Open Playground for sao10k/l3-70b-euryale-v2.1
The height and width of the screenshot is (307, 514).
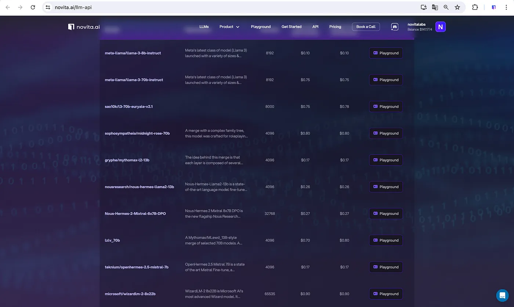click(x=386, y=107)
